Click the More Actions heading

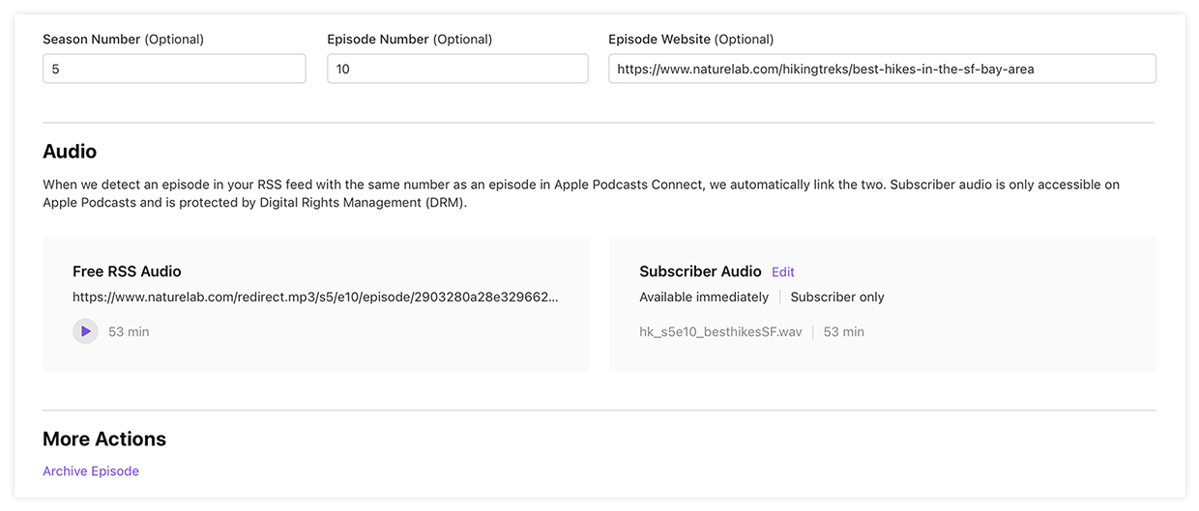point(104,440)
